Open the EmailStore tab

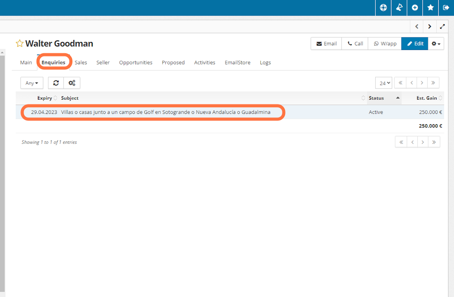coord(237,62)
